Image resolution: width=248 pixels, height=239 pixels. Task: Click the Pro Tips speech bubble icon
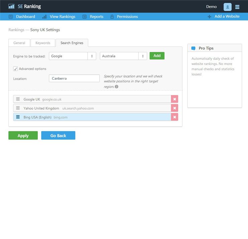193,48
